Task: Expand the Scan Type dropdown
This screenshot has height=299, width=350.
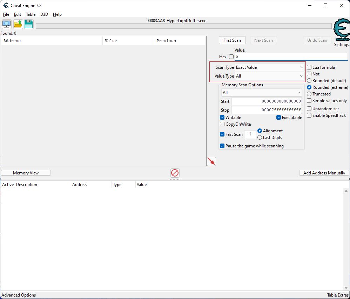Action: (x=269, y=67)
